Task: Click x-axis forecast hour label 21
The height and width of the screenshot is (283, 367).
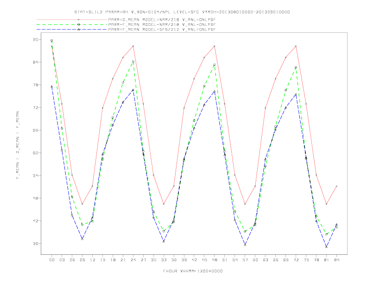Action: tap(123, 260)
